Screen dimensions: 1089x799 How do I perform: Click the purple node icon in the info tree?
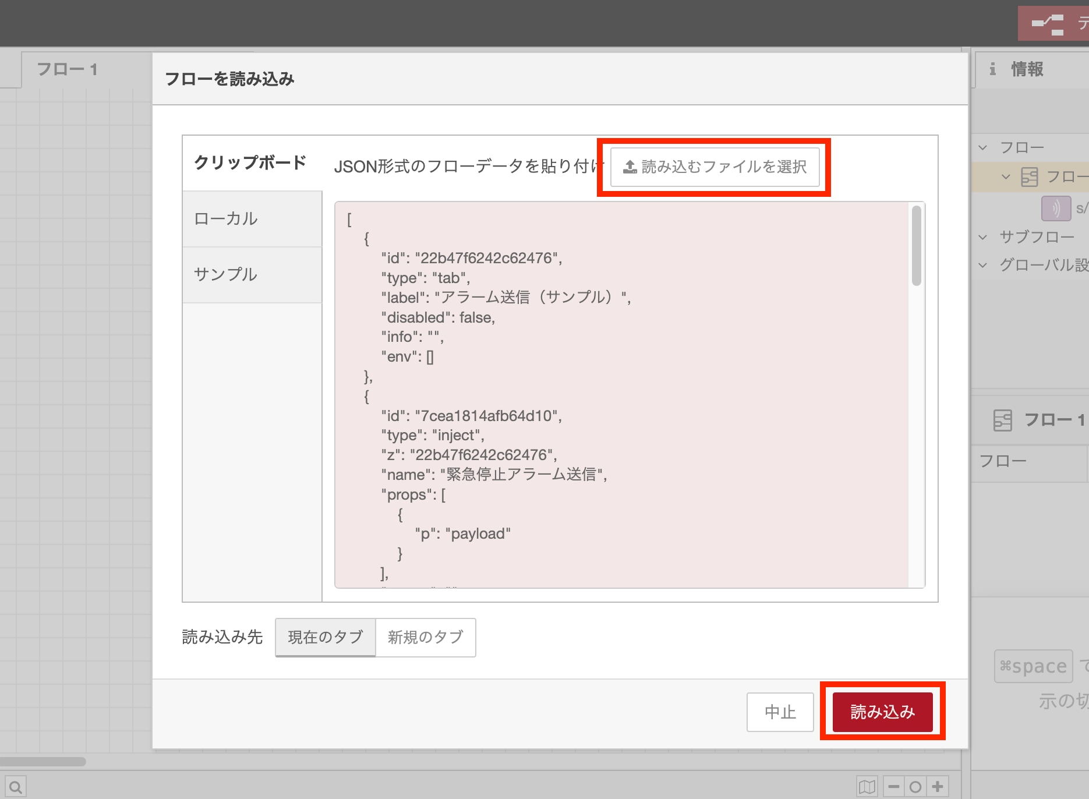tap(1056, 208)
